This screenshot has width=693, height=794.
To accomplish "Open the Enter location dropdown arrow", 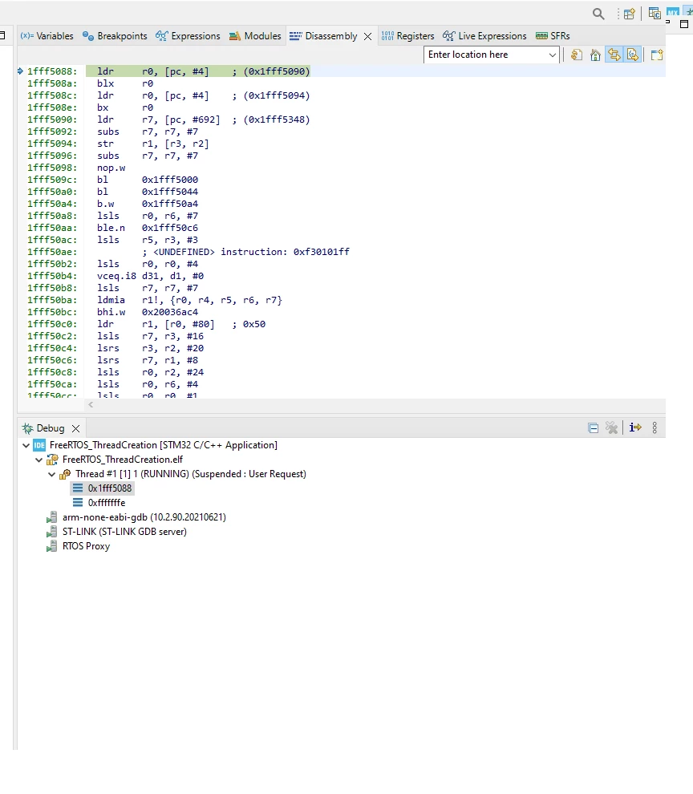I will click(x=552, y=55).
